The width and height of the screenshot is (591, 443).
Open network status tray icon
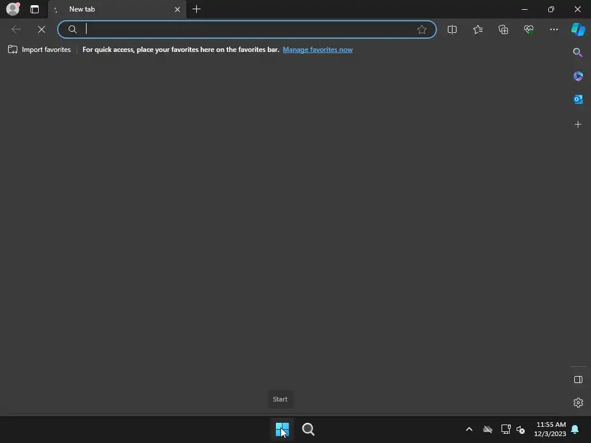[x=506, y=429]
